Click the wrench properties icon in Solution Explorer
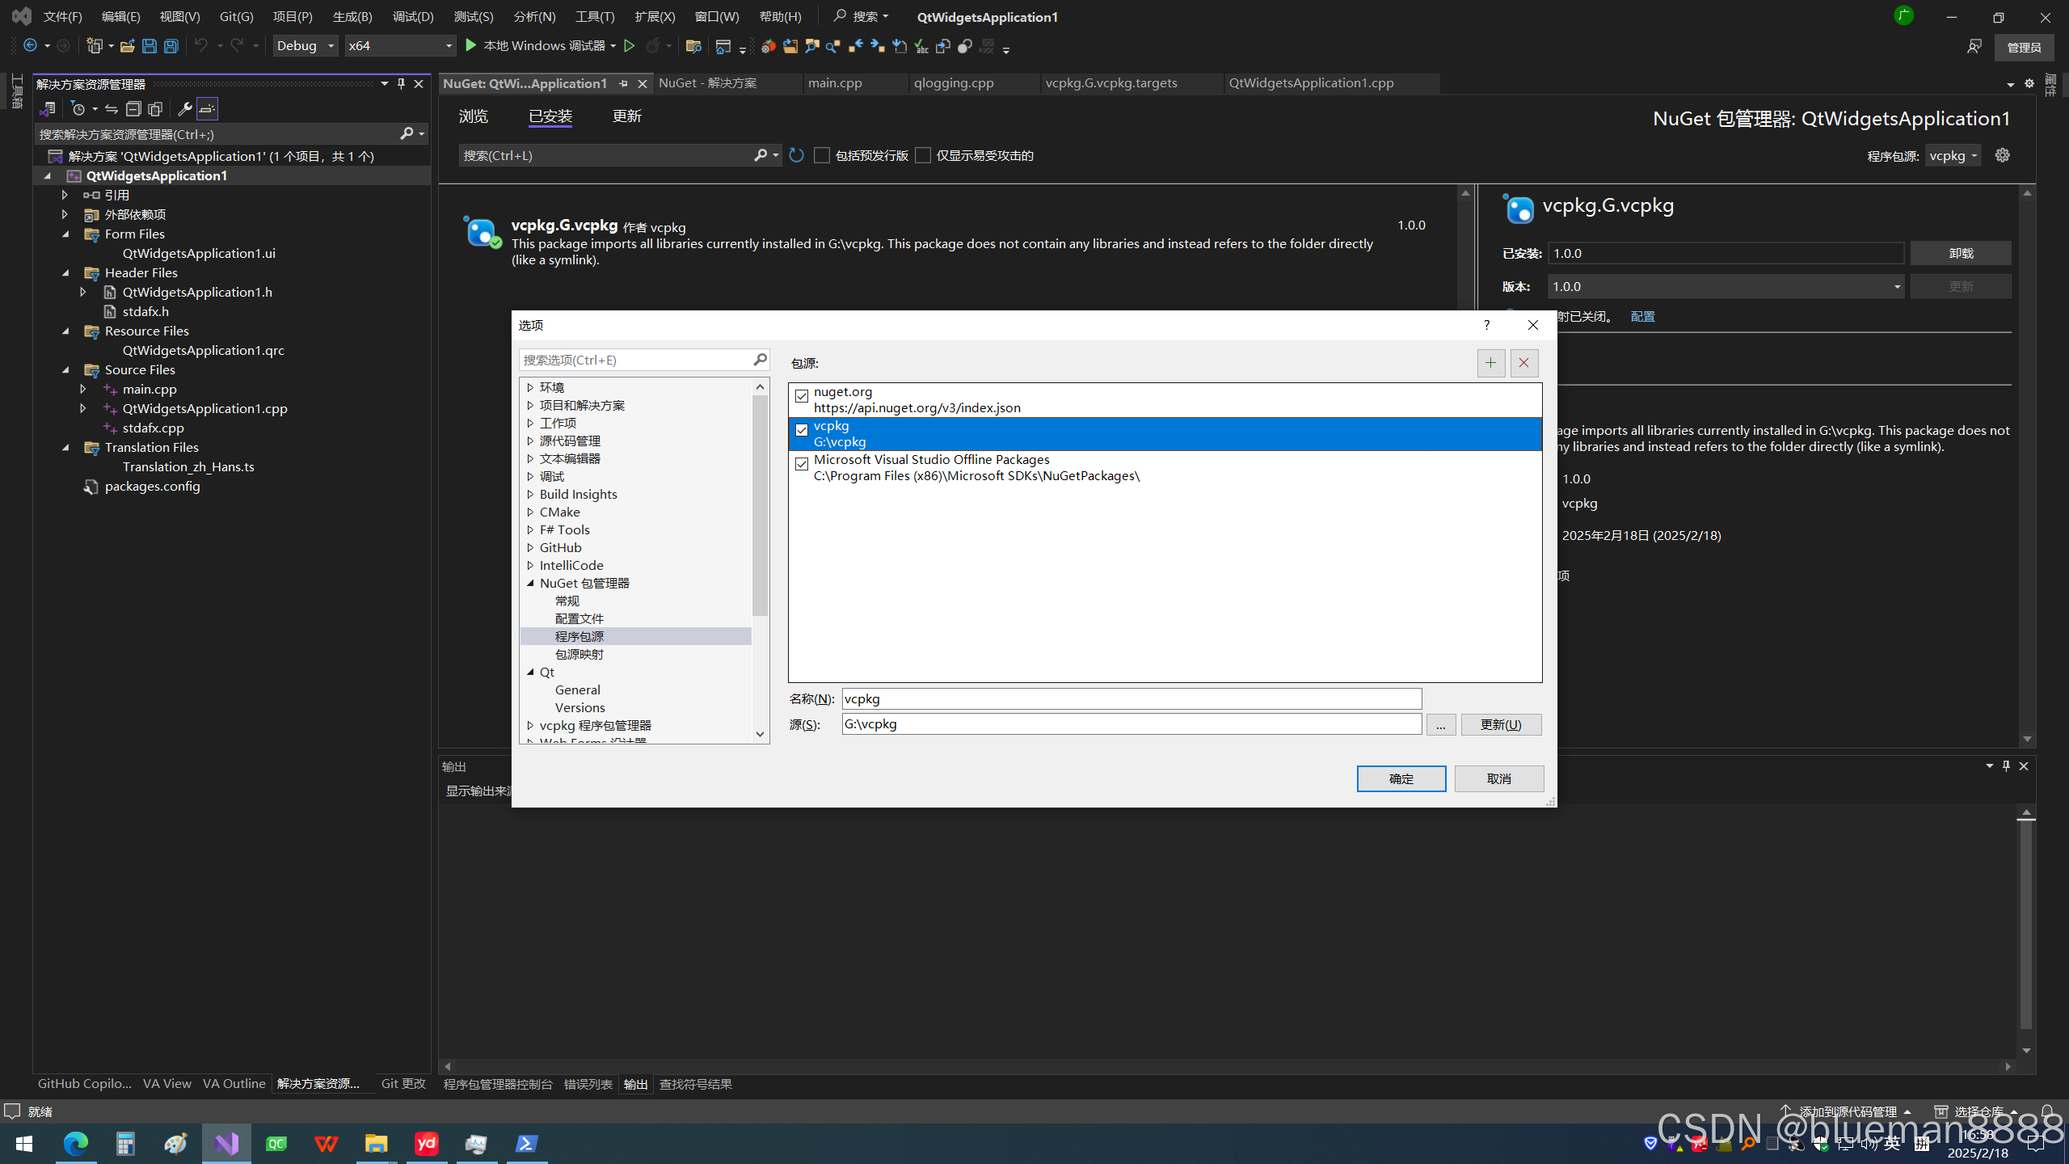 184,109
